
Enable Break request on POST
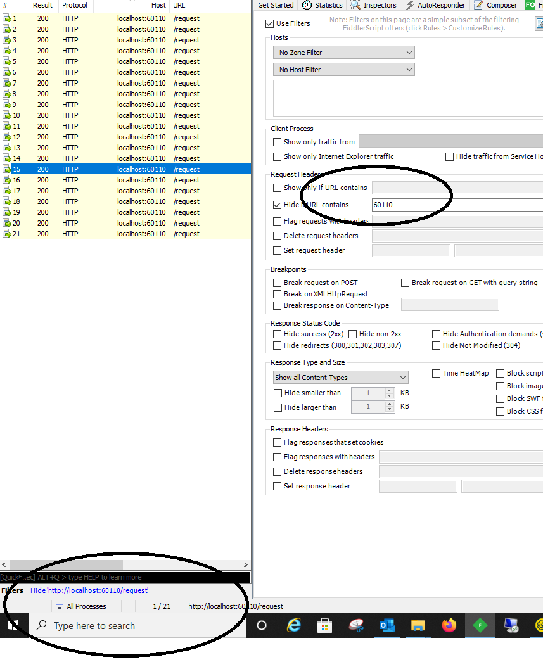click(277, 283)
